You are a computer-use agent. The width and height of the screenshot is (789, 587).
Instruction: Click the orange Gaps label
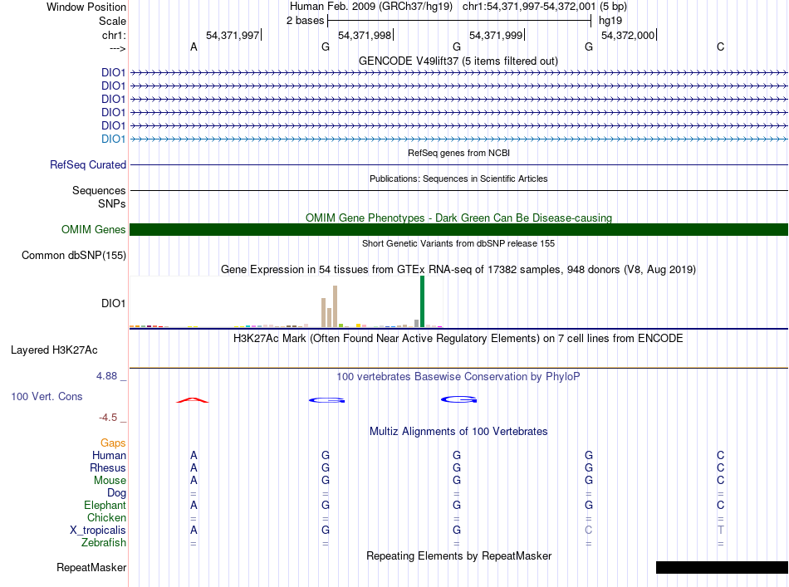[113, 443]
